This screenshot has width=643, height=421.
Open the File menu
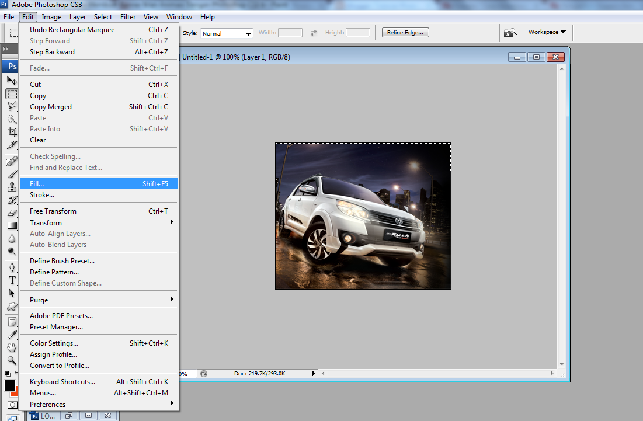9,17
